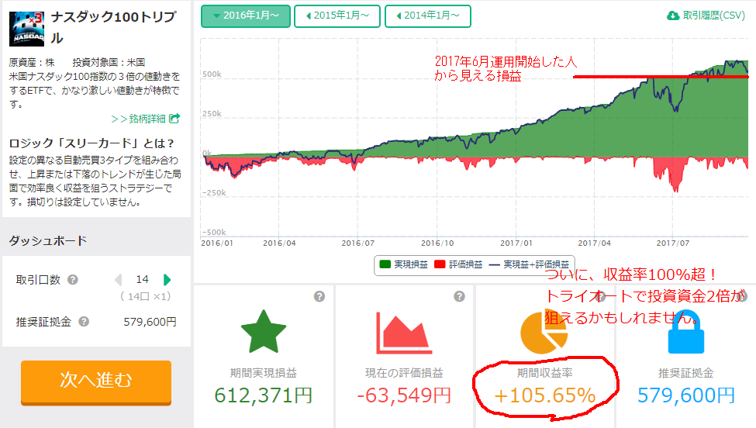
Task: Click the cloud download icon next to 取引履歴
Action: (672, 16)
